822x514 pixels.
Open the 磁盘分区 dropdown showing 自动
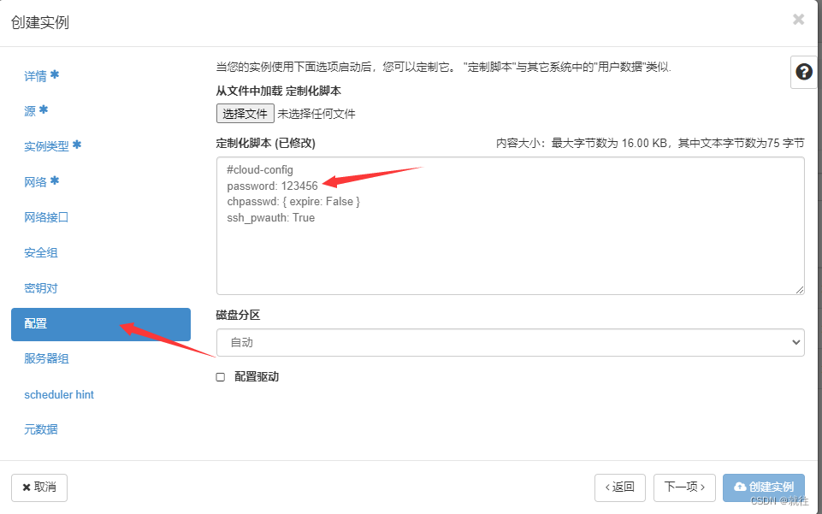(509, 342)
